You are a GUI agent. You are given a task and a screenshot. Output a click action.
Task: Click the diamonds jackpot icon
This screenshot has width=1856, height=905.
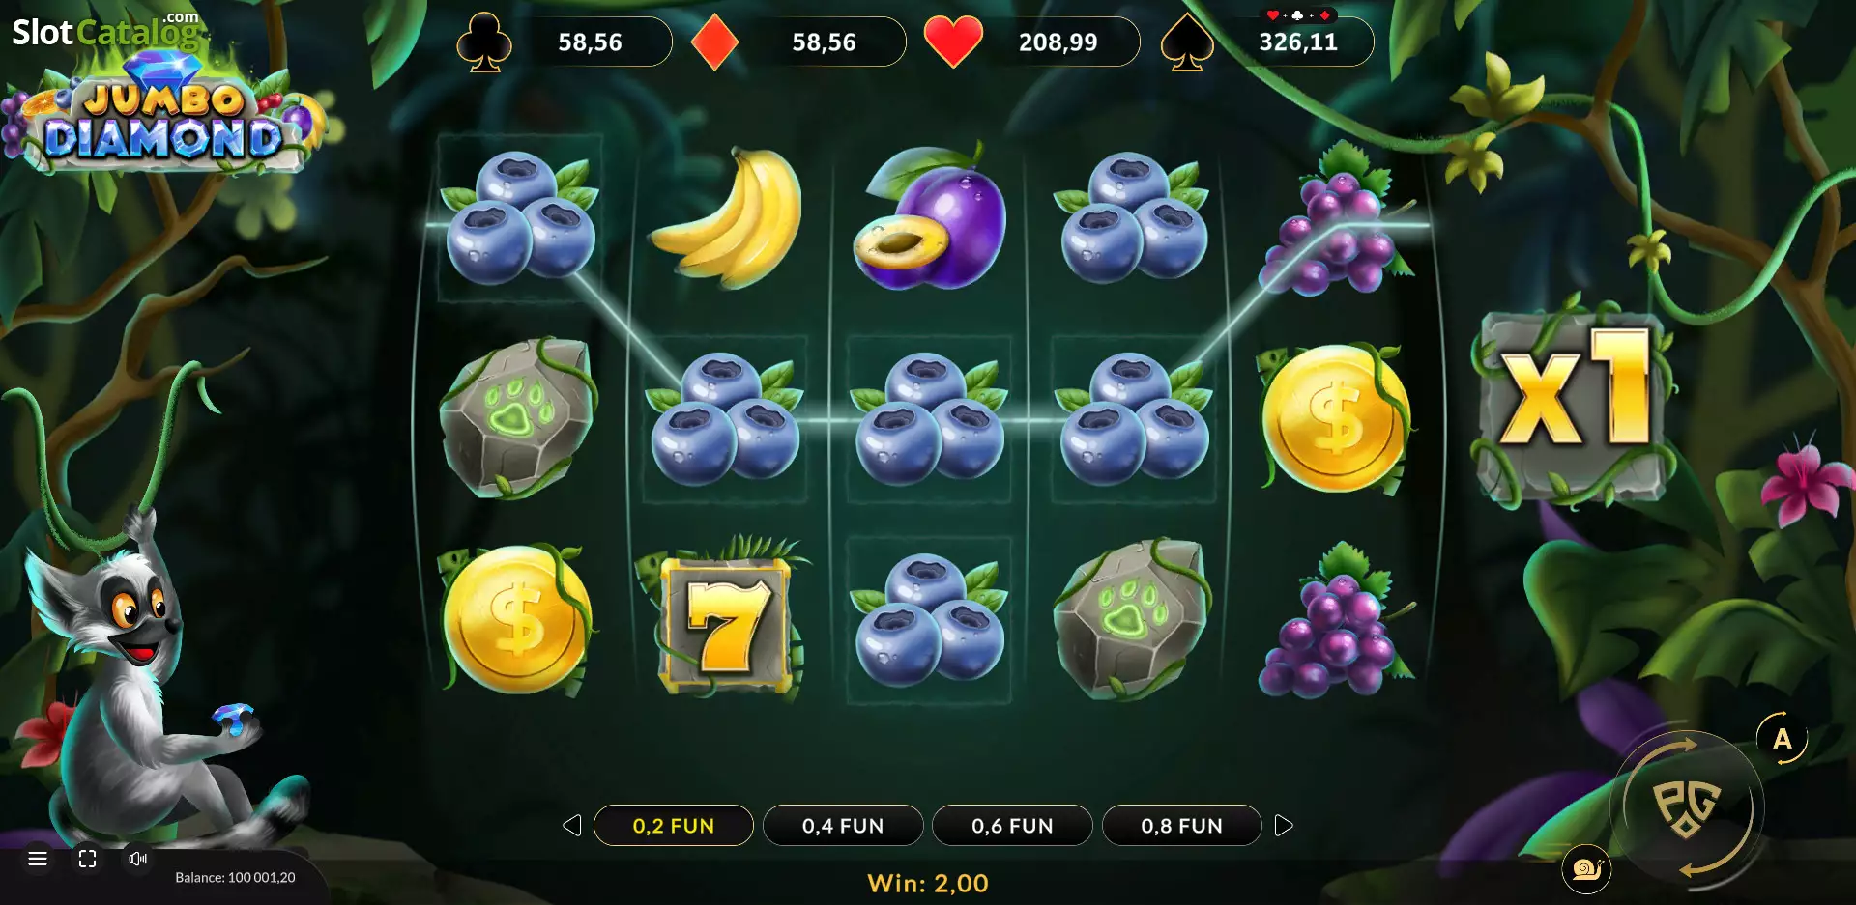click(x=715, y=42)
